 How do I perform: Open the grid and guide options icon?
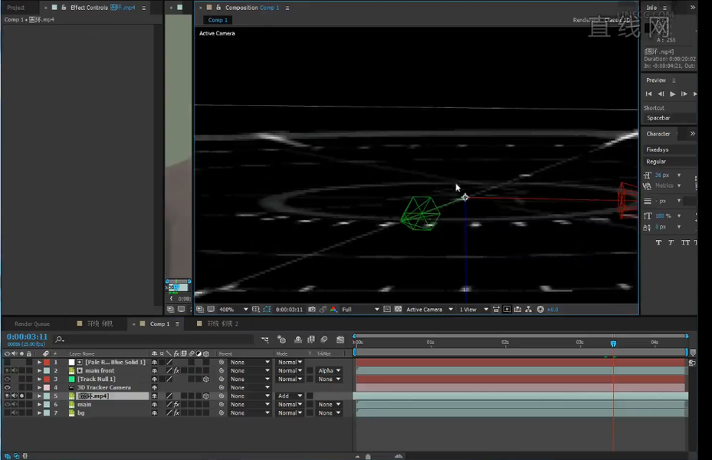click(256, 309)
